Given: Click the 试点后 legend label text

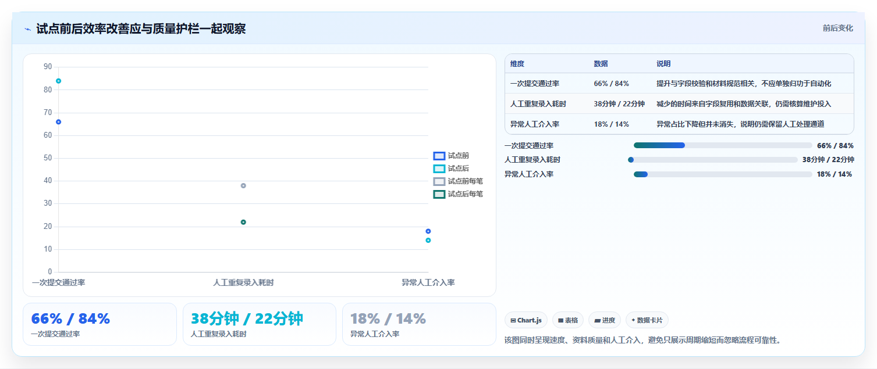Looking at the screenshot, I should point(459,169).
